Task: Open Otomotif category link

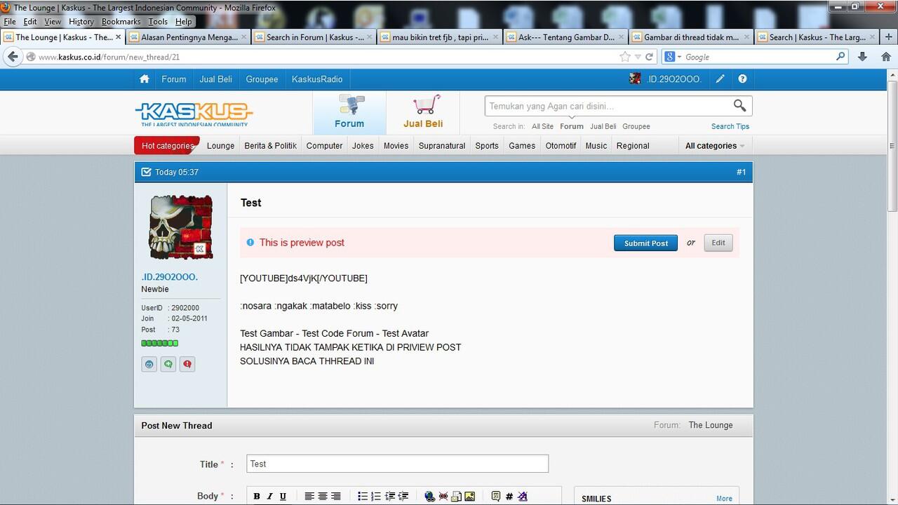Action: pyautogui.click(x=561, y=146)
